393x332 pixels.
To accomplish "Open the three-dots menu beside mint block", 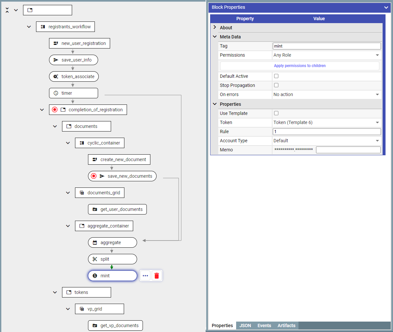I will tap(145, 276).
